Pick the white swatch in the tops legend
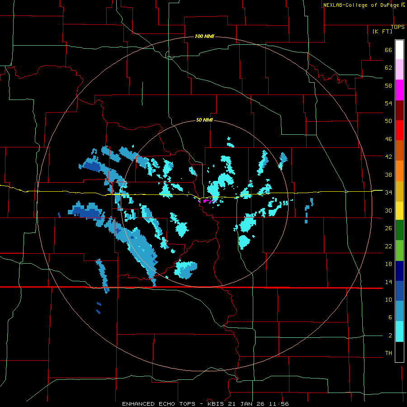The width and height of the screenshot is (407, 407). pyautogui.click(x=399, y=50)
